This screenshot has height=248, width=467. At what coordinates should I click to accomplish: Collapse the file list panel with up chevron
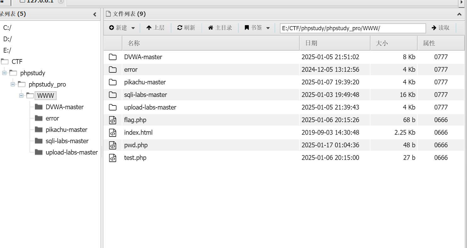coord(459,14)
